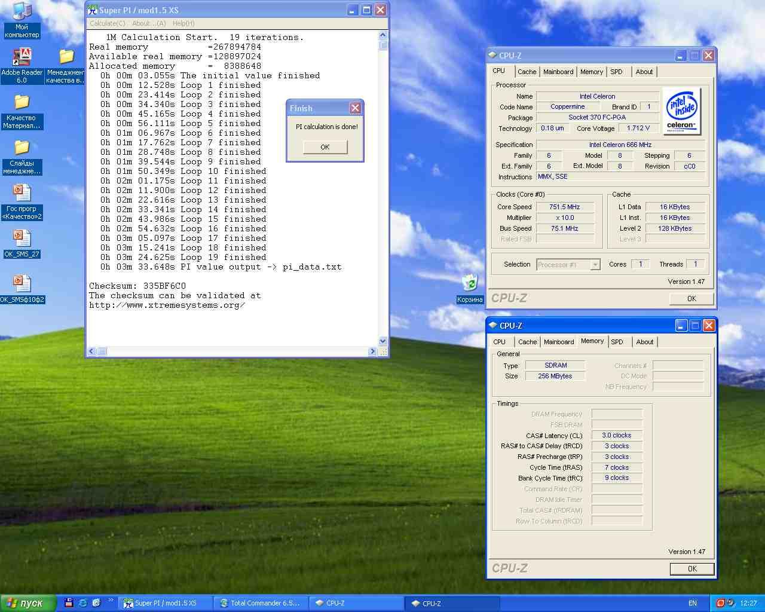765x612 pixels.
Task: Click Super PI horizontal scrollbar left arrow
Action: click(92, 351)
